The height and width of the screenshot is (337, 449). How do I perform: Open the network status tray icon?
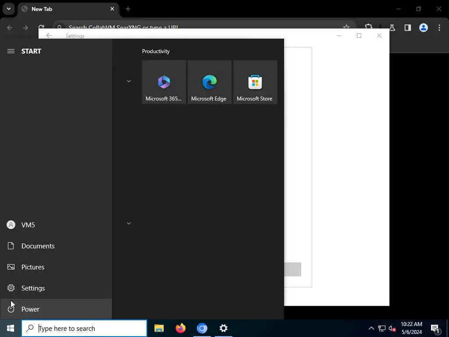coord(382,328)
